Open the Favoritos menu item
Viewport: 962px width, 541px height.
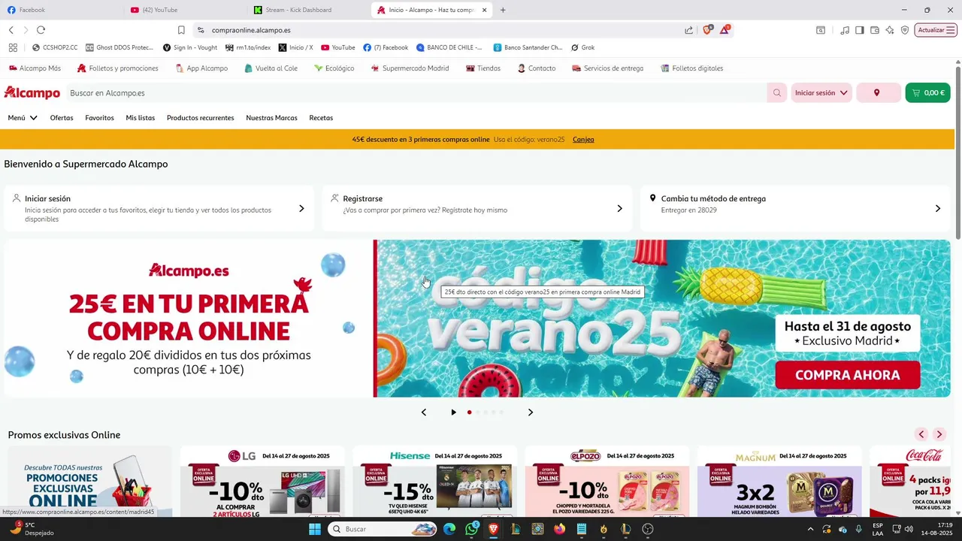(x=99, y=118)
